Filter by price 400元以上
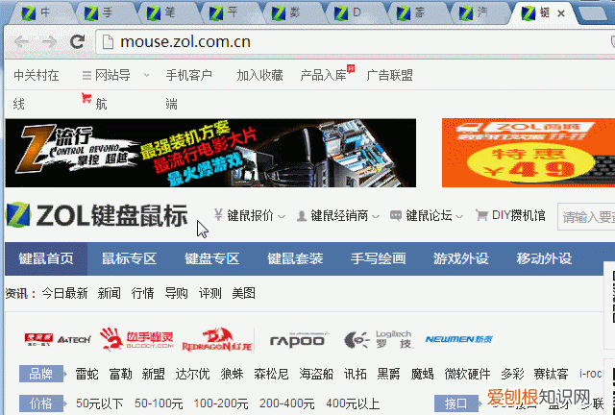615x415 pixels. (353, 403)
